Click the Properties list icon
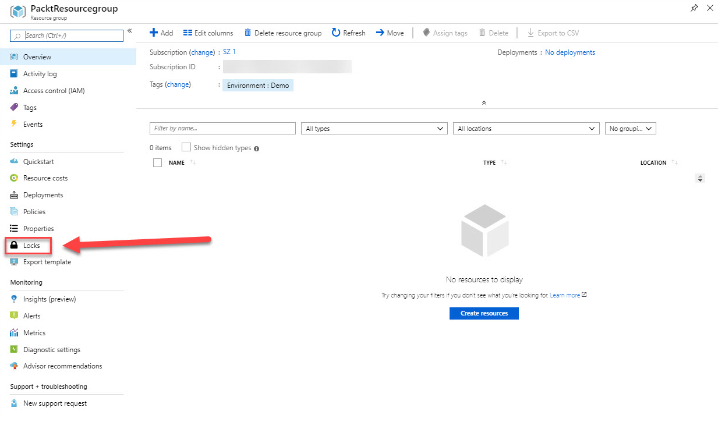718x422 pixels. (15, 229)
